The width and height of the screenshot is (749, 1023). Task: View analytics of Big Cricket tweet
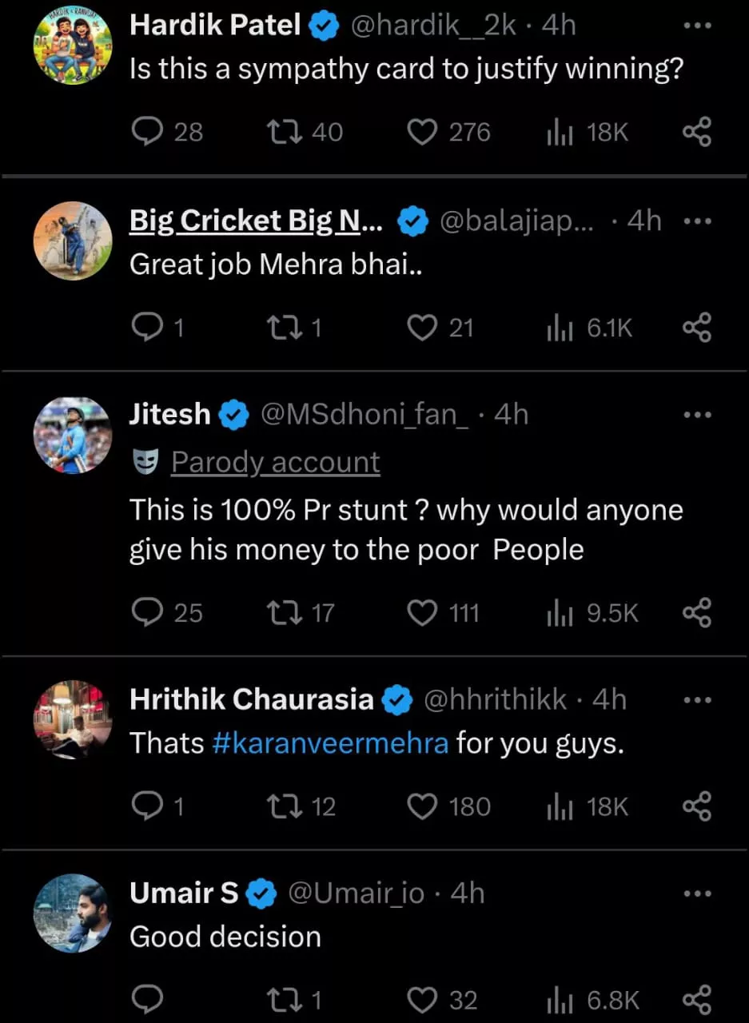pyautogui.click(x=556, y=328)
